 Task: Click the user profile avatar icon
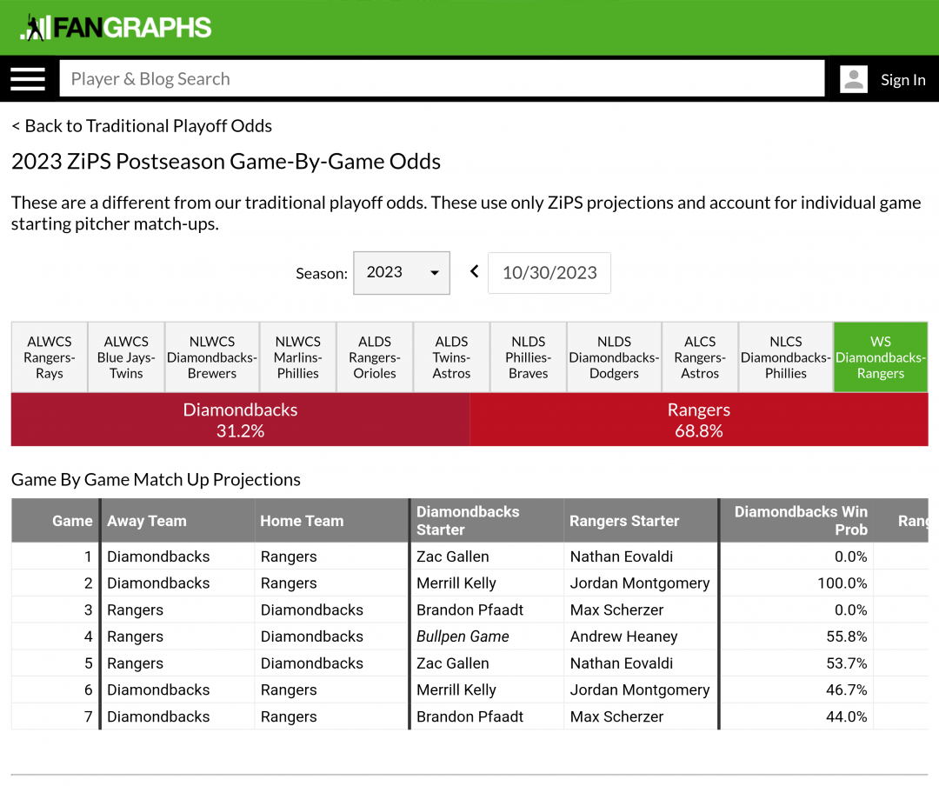(x=854, y=79)
